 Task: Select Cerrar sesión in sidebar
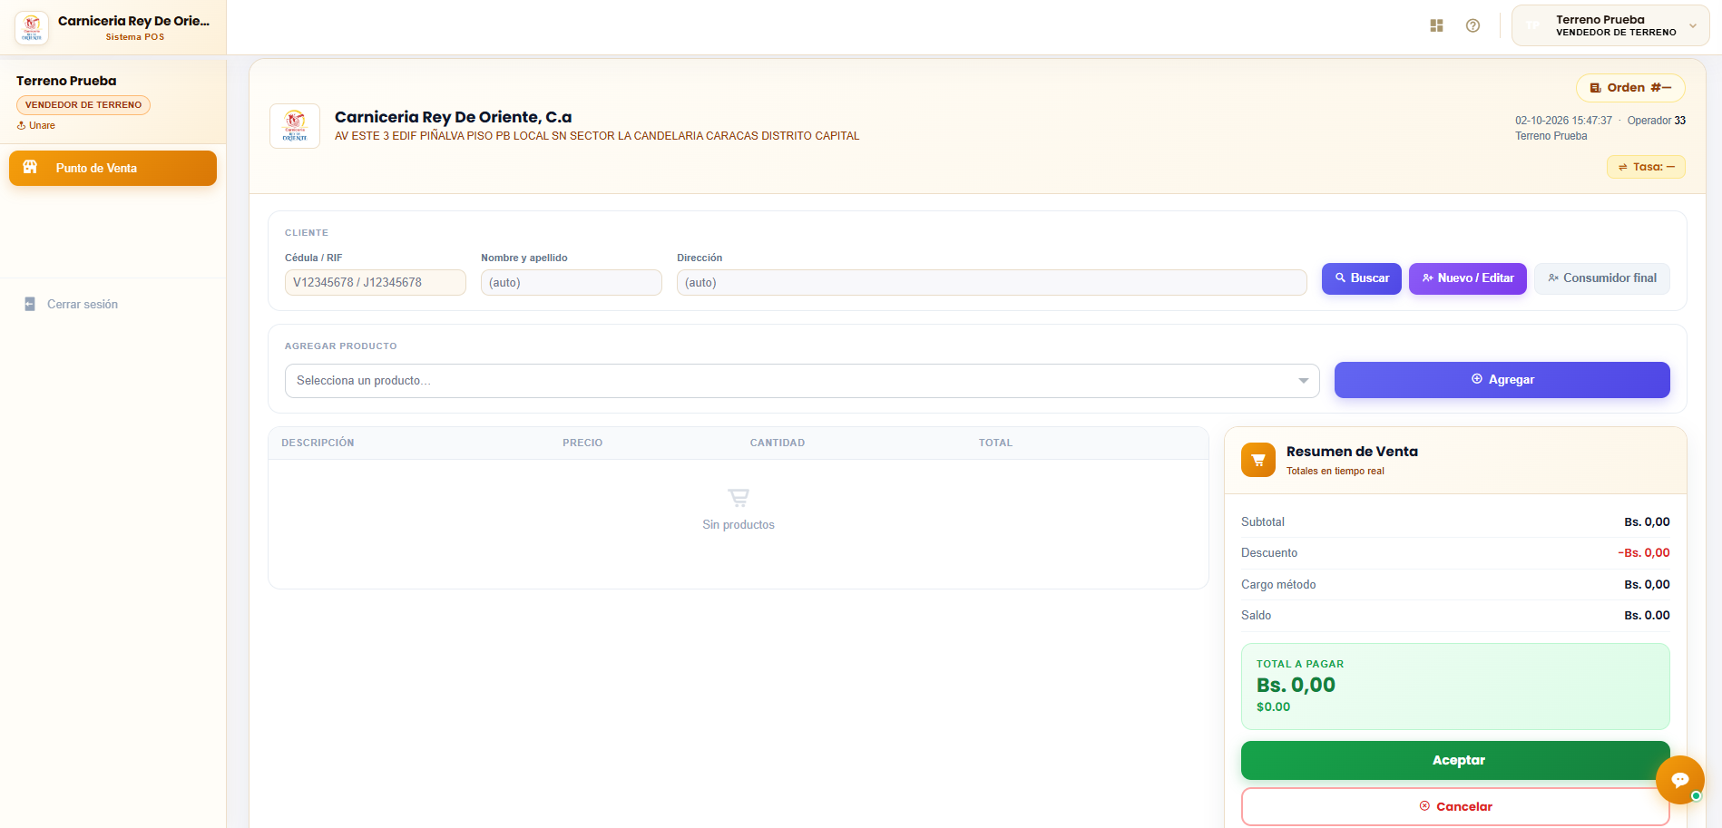click(x=83, y=305)
